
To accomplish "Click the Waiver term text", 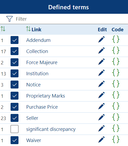I will point(34,140).
